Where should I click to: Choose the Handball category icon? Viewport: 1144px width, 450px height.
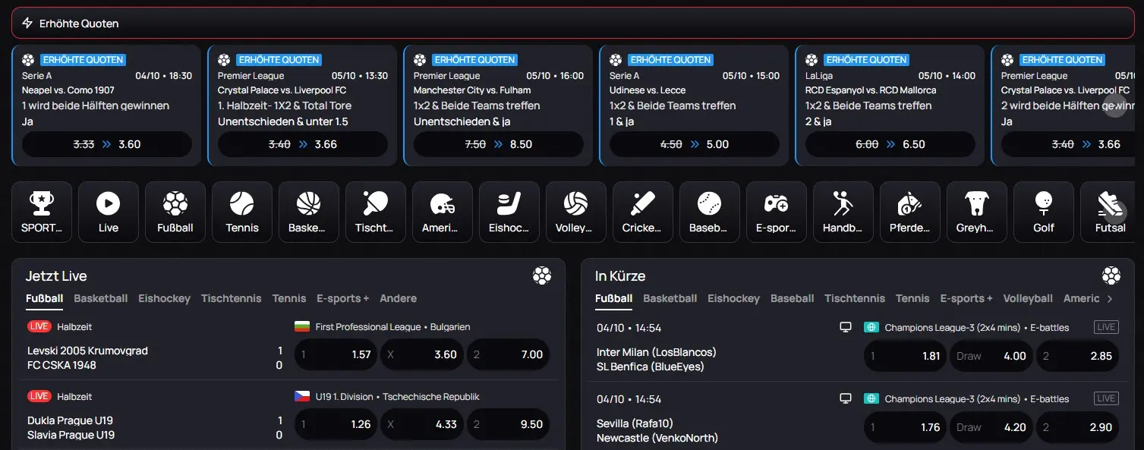(843, 212)
